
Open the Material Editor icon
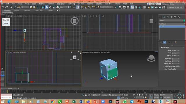pyautogui.click(x=144, y=7)
